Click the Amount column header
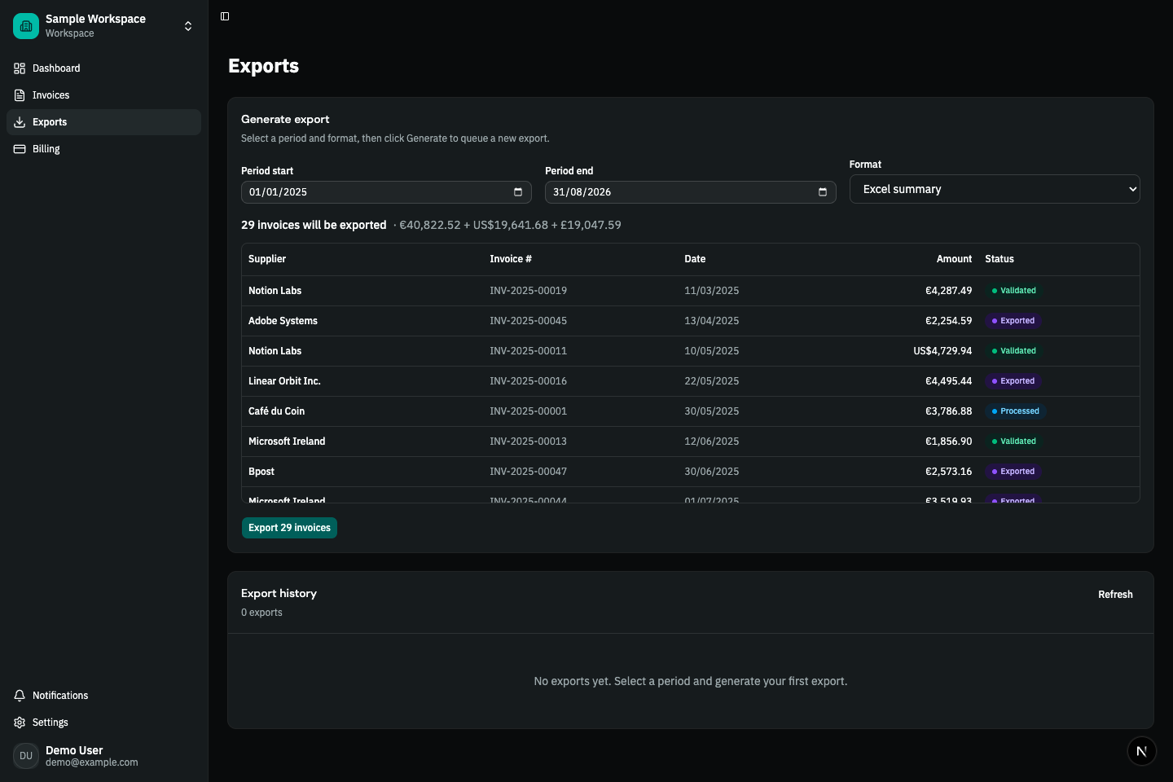The height and width of the screenshot is (782, 1173). pos(954,259)
